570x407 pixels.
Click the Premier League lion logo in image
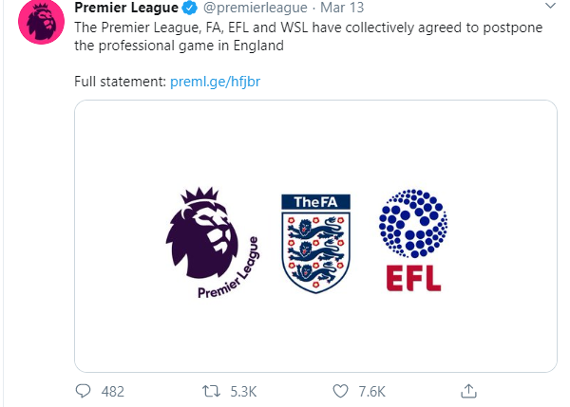[x=213, y=243]
